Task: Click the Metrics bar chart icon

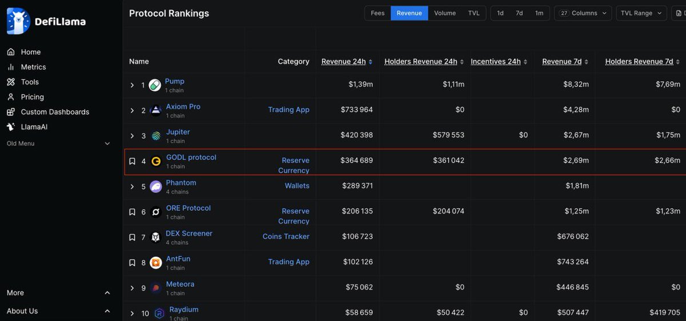Action: point(11,67)
